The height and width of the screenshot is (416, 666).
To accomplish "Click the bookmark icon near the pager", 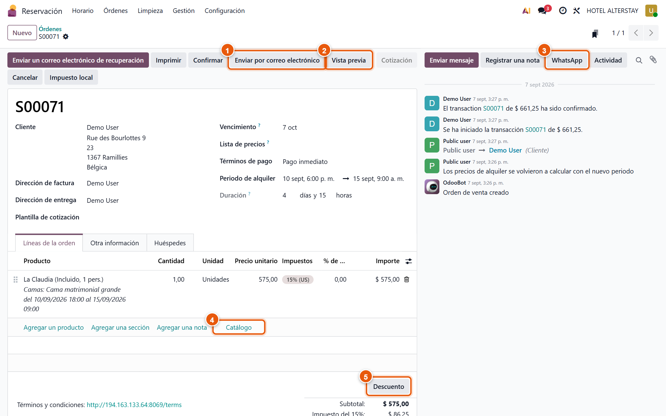I will (595, 33).
